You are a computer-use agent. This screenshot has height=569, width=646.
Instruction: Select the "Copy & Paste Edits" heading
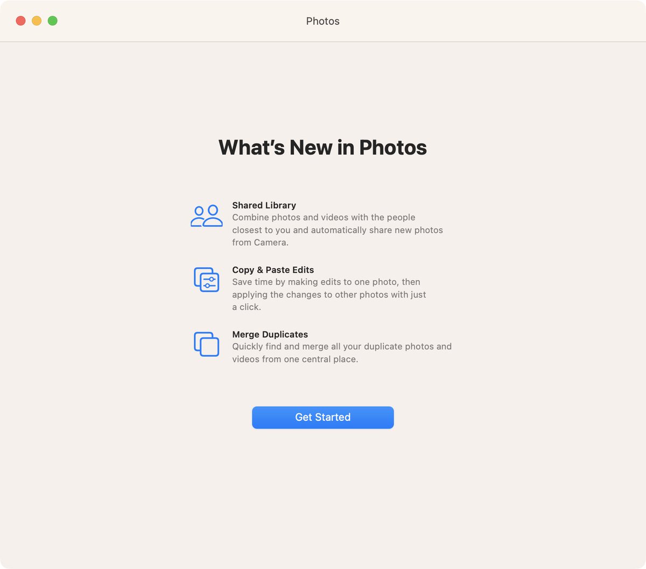click(273, 270)
